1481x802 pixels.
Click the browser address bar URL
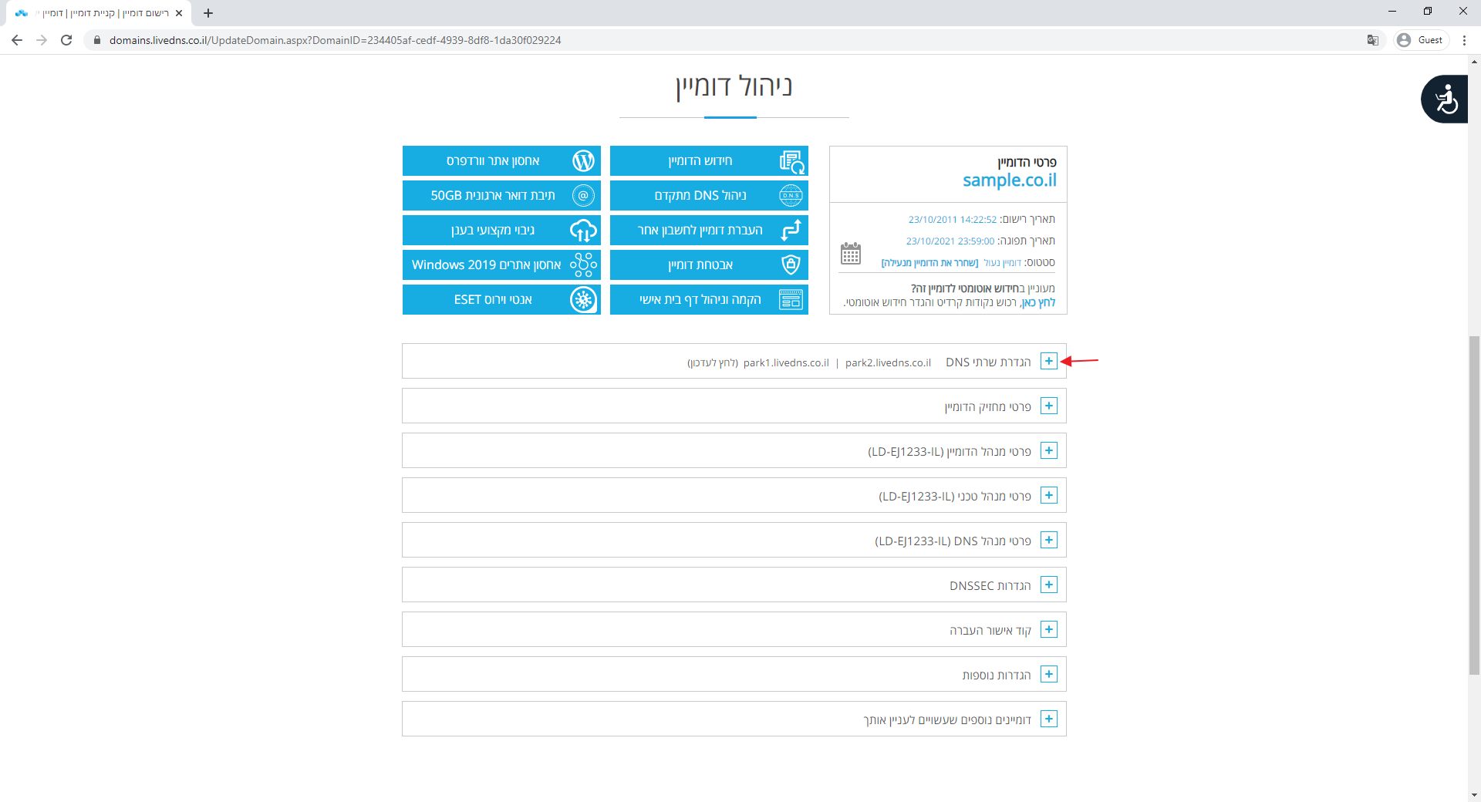(x=335, y=40)
